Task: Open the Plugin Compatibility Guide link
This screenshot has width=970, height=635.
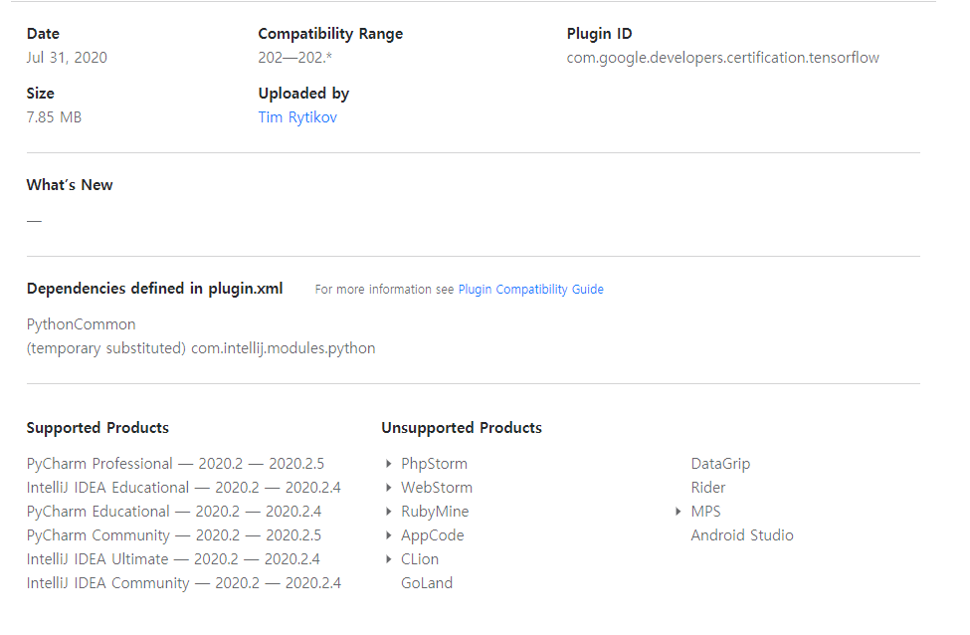Action: [x=531, y=289]
